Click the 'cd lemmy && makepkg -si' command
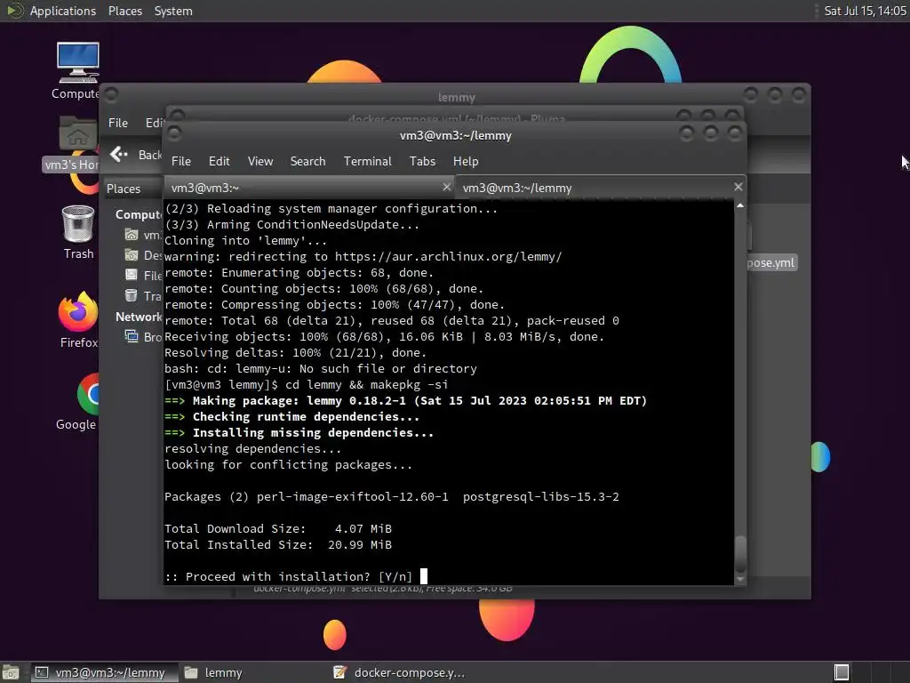Screen dimensions: 910x683 (x=366, y=384)
